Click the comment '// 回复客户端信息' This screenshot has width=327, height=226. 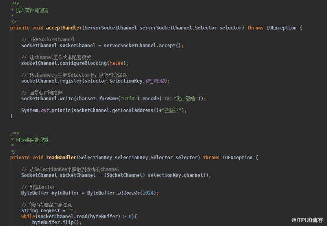[42, 93]
